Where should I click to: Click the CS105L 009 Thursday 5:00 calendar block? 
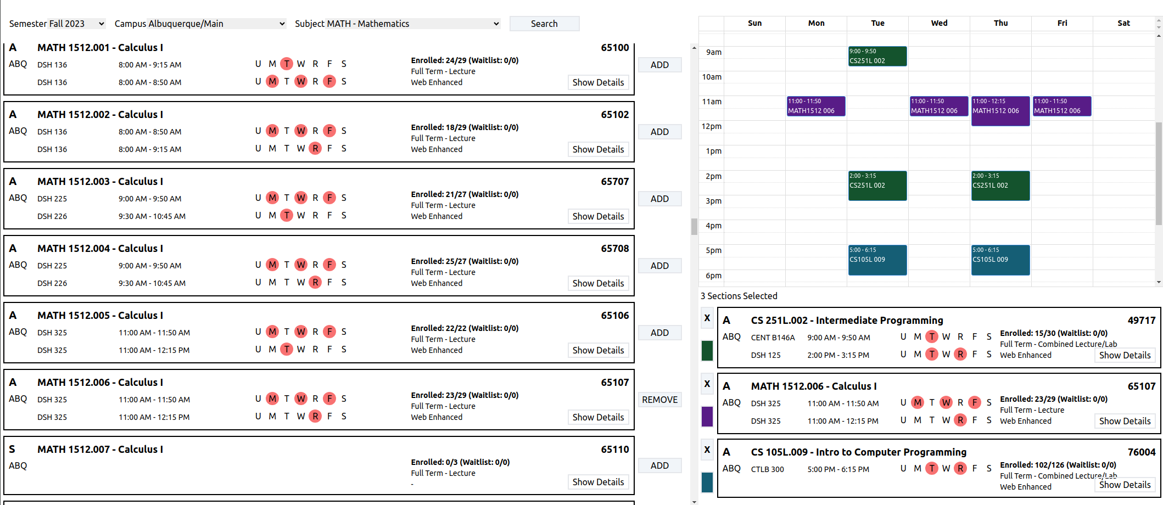pos(1000,260)
